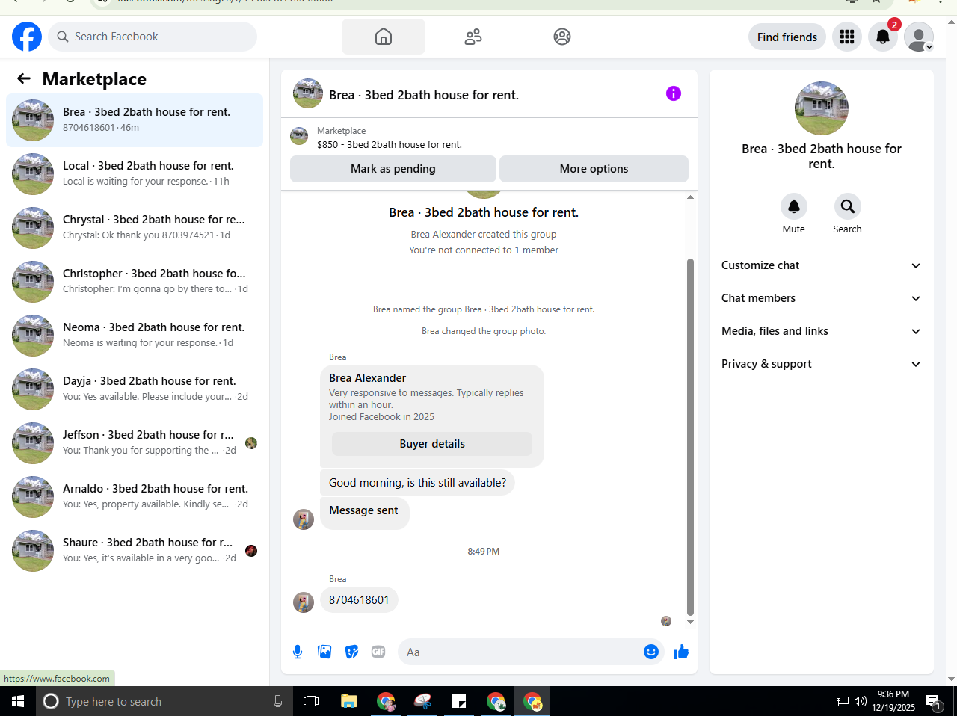Screen dimensions: 957x716
Task: Go to the Home tab icon
Action: (x=384, y=37)
